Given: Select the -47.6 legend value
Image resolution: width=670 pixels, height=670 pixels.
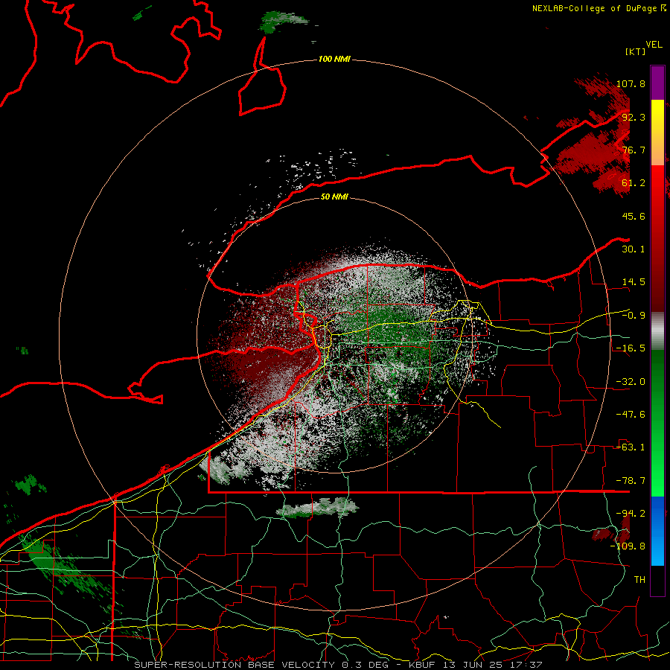Looking at the screenshot, I should 631,415.
